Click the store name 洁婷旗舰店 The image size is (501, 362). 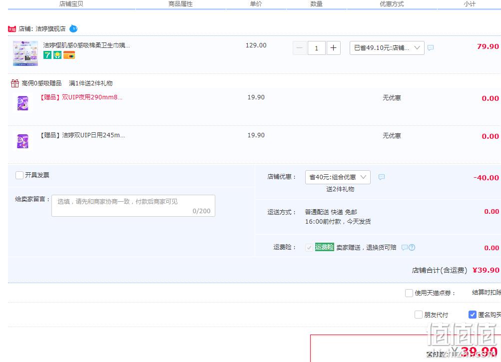(x=50, y=29)
